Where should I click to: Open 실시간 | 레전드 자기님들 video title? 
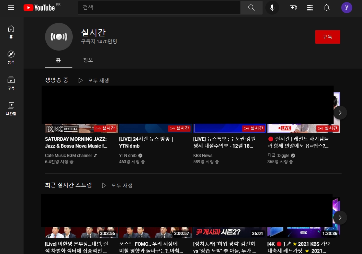pyautogui.click(x=298, y=142)
